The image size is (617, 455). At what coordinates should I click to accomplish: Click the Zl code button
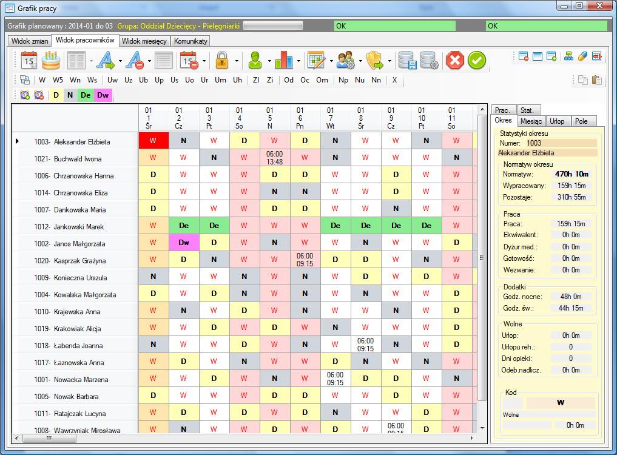coord(256,80)
